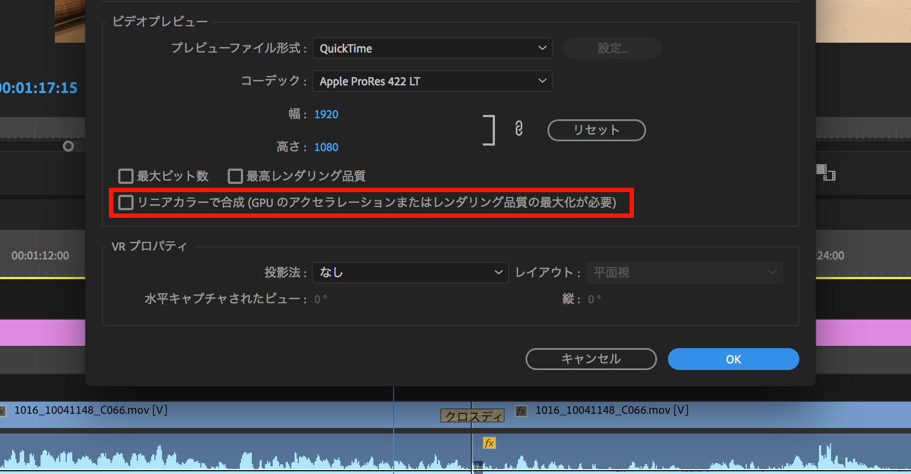Image resolution: width=911 pixels, height=474 pixels.
Task: Confirm the settings with the OK button
Action: click(733, 359)
